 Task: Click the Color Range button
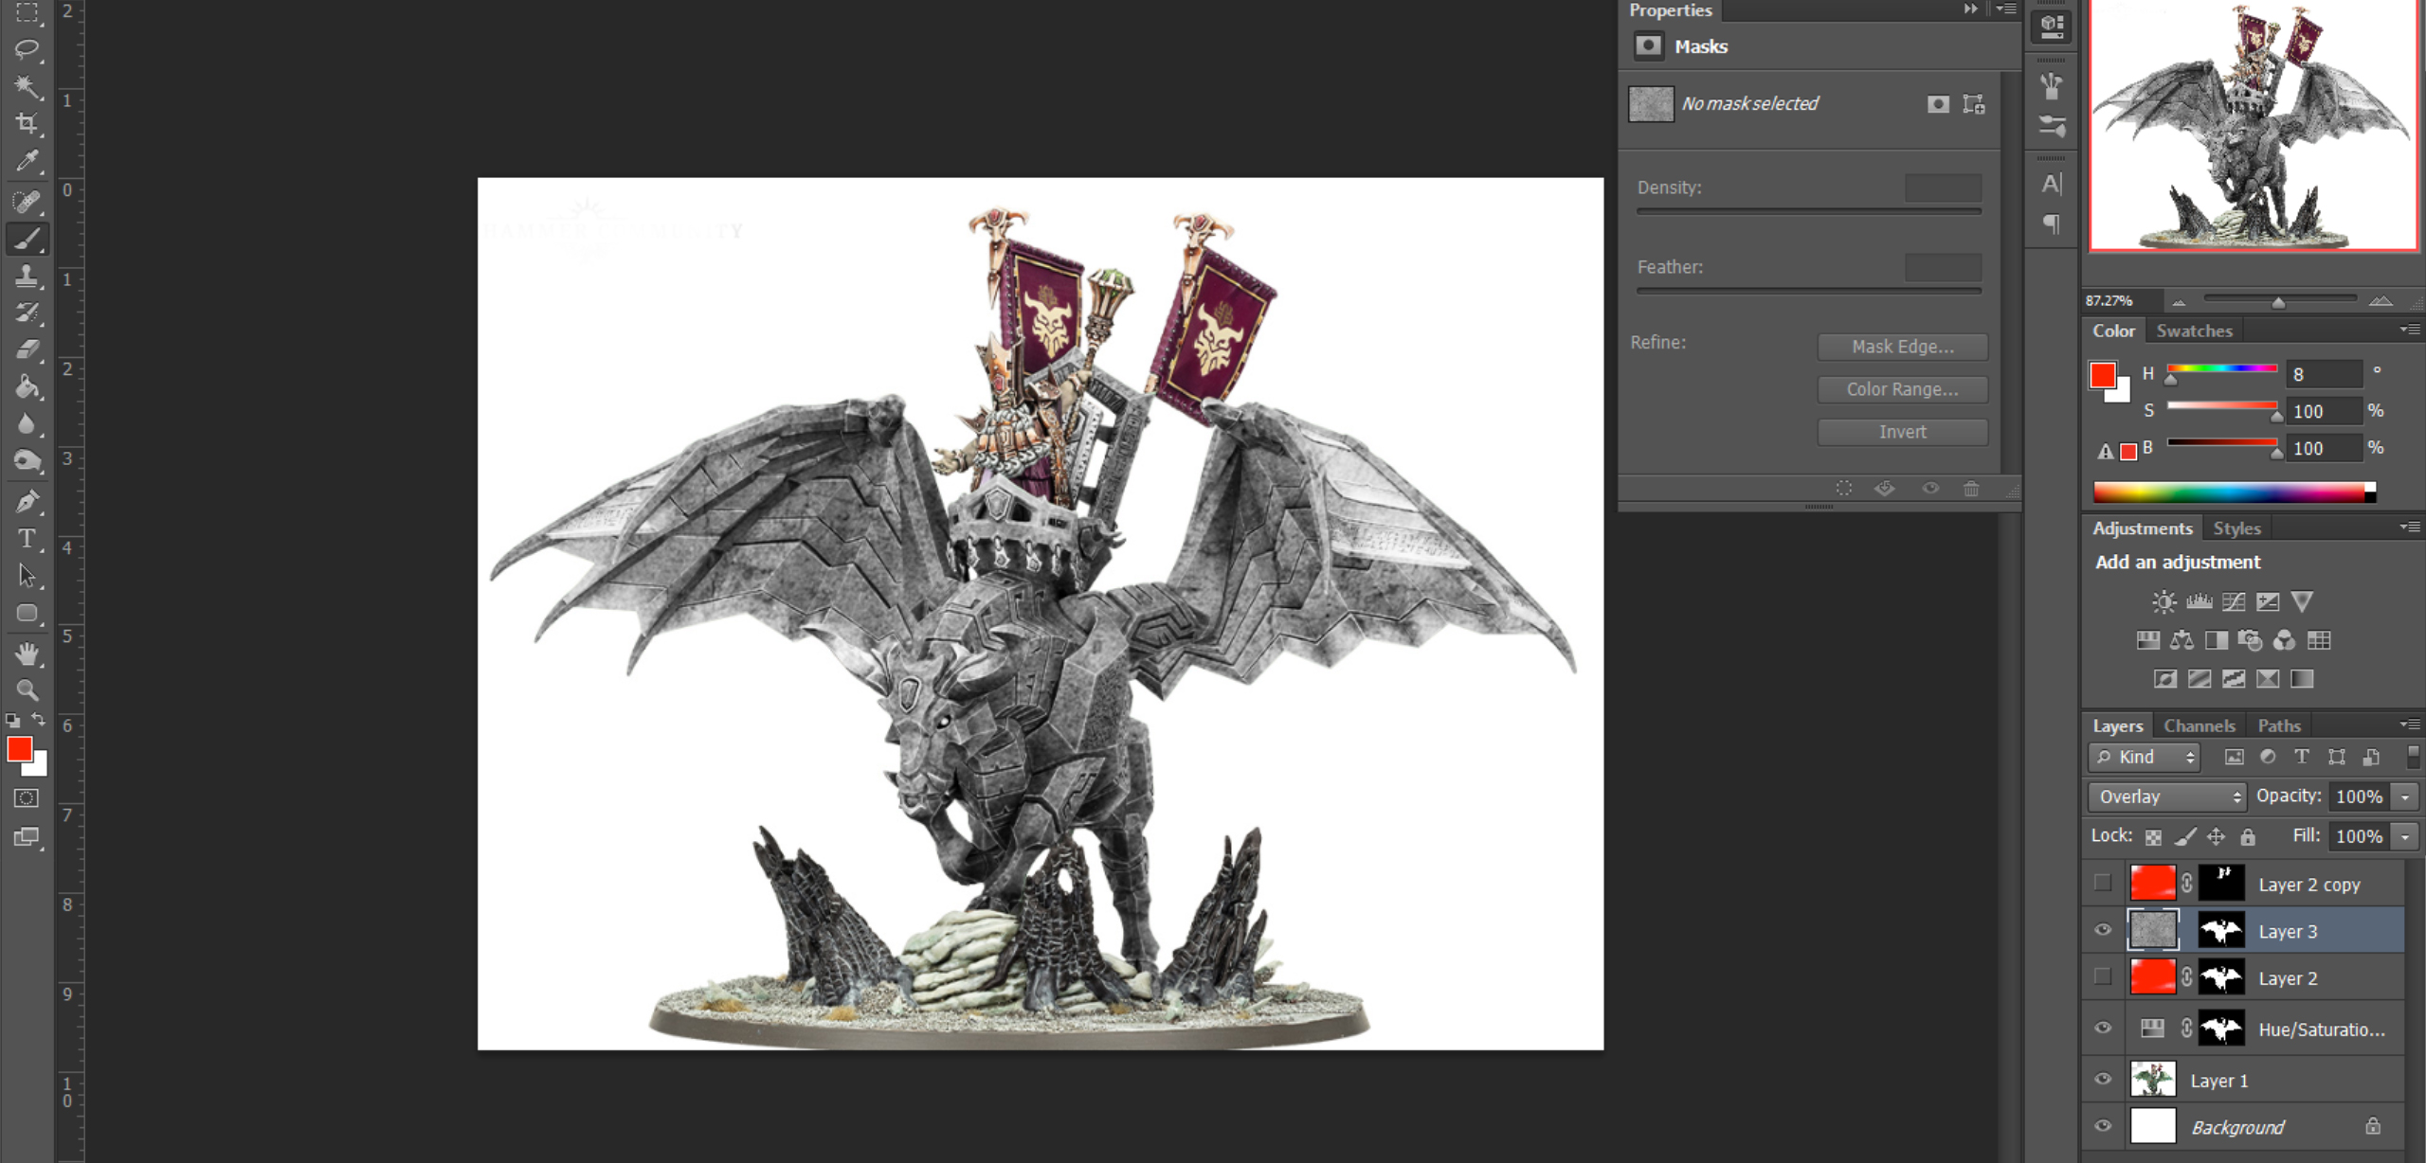coord(1902,390)
